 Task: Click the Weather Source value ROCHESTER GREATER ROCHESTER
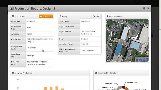tap(40, 40)
